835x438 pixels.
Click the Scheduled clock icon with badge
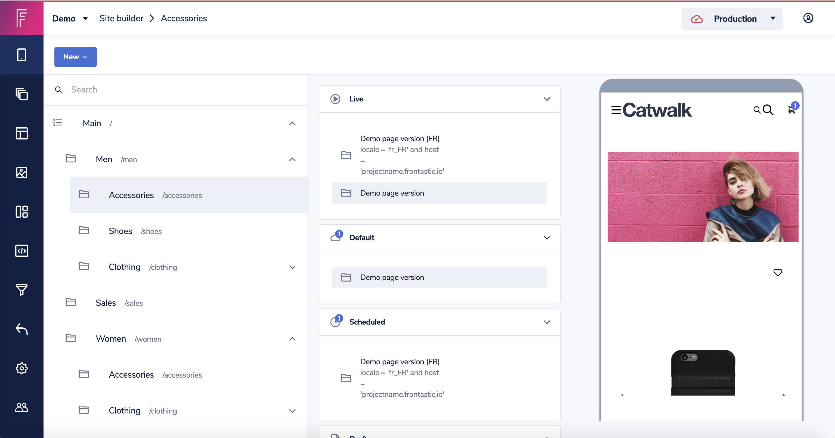(336, 321)
